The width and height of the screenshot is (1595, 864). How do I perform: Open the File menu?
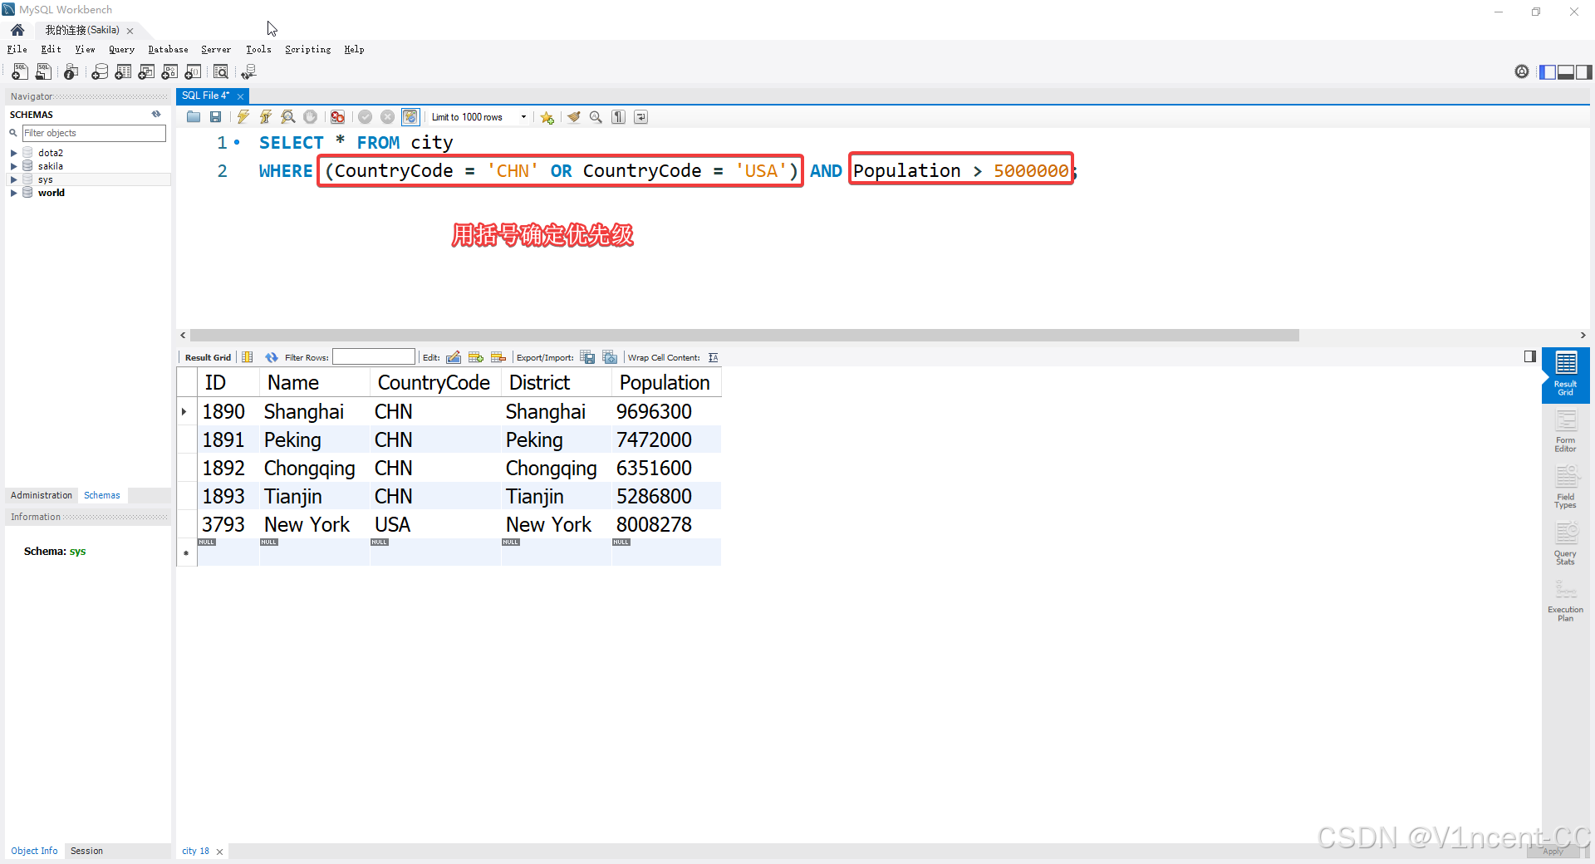click(17, 50)
